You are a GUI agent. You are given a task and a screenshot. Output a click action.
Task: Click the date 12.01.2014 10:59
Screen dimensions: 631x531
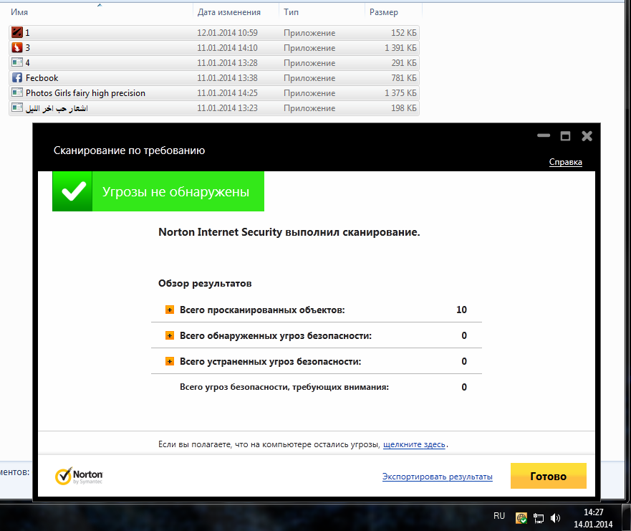pyautogui.click(x=227, y=33)
